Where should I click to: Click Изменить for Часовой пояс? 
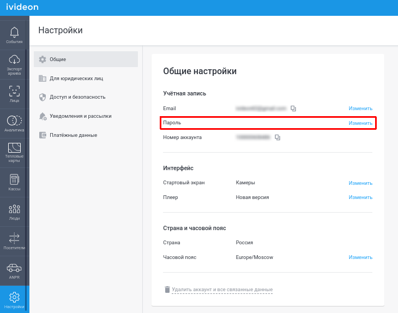point(360,257)
